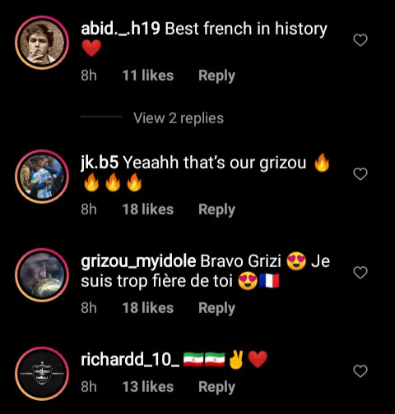Reply to grizou_myidole's comment
This screenshot has width=395, height=414.
216,308
